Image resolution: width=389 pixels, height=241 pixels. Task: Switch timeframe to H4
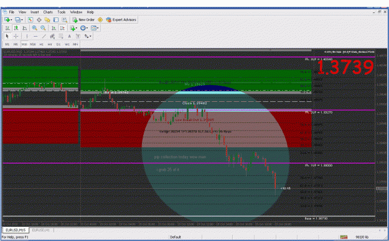(50, 44)
